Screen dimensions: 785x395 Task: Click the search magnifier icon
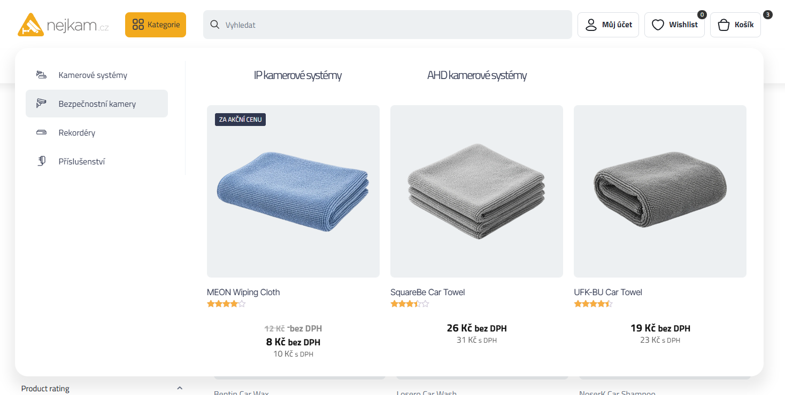click(x=215, y=25)
